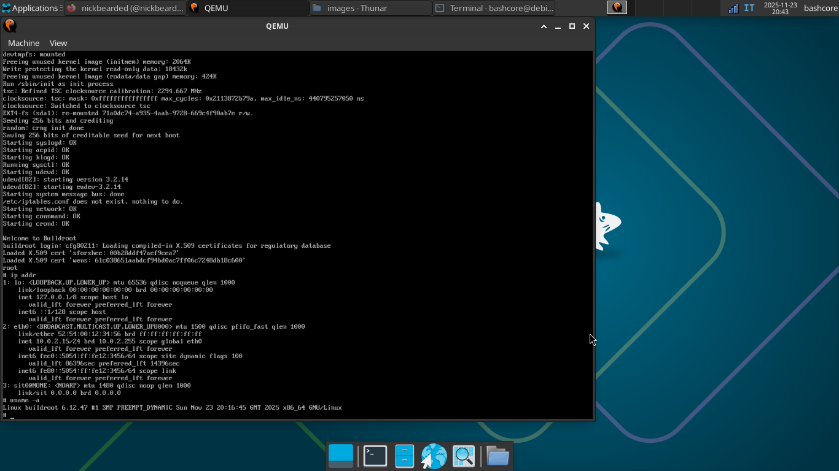The height and width of the screenshot is (471, 839).
Task: Launch the web browser globe icon
Action: [x=434, y=456]
